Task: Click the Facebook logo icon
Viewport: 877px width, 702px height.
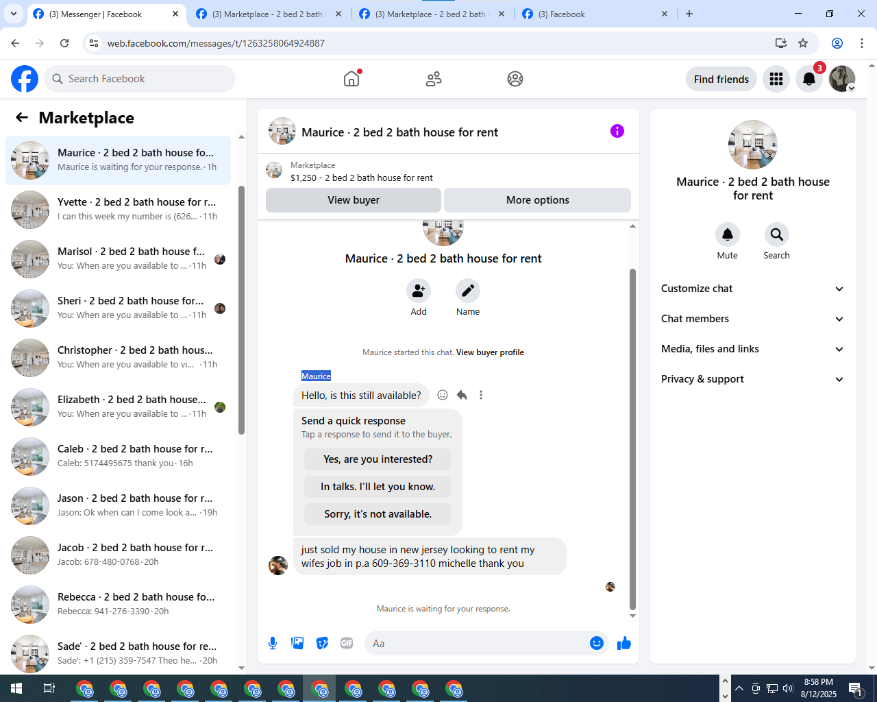Action: [x=25, y=79]
